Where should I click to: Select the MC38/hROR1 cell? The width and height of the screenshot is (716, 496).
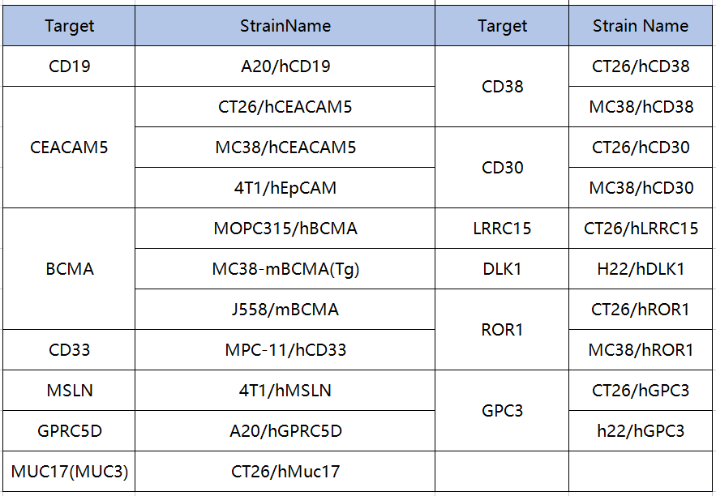[641, 350]
